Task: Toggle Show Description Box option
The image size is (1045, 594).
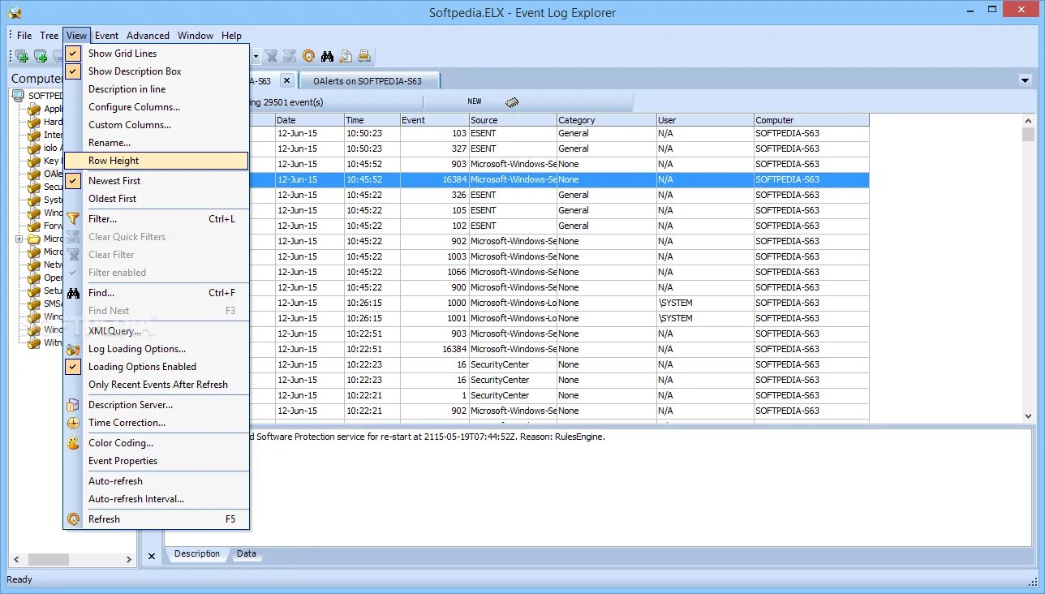Action: [156, 71]
